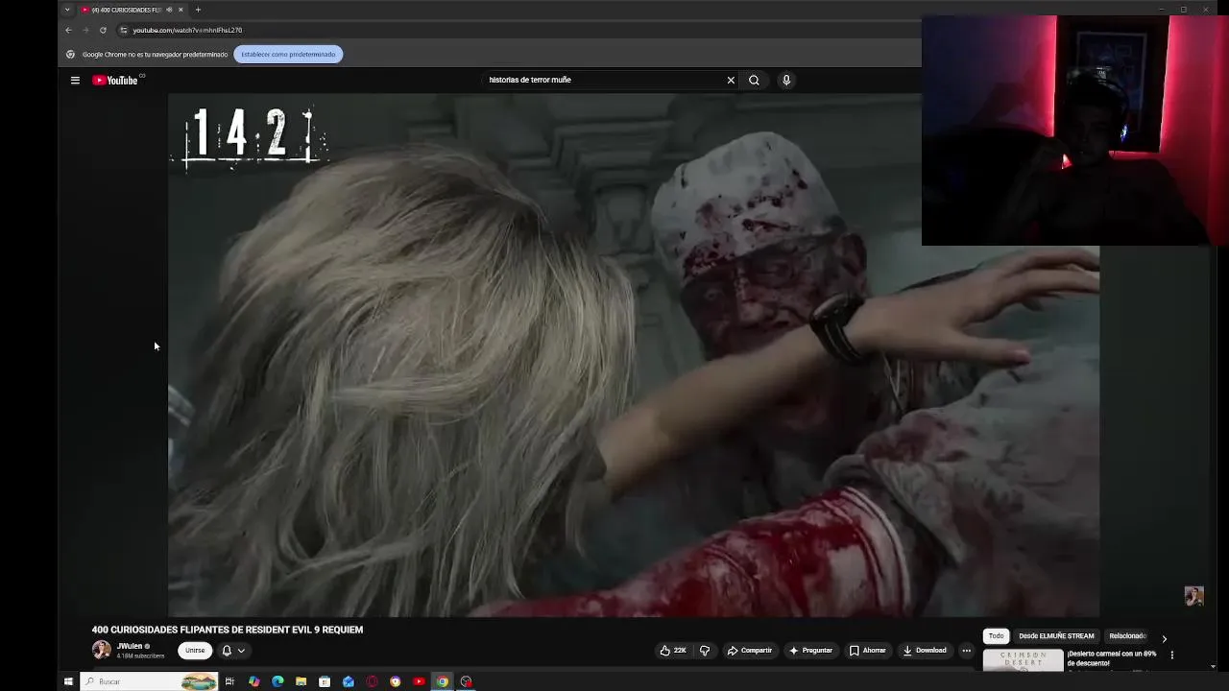Open the JWulen channel name link
This screenshot has height=691, width=1229.
point(129,647)
